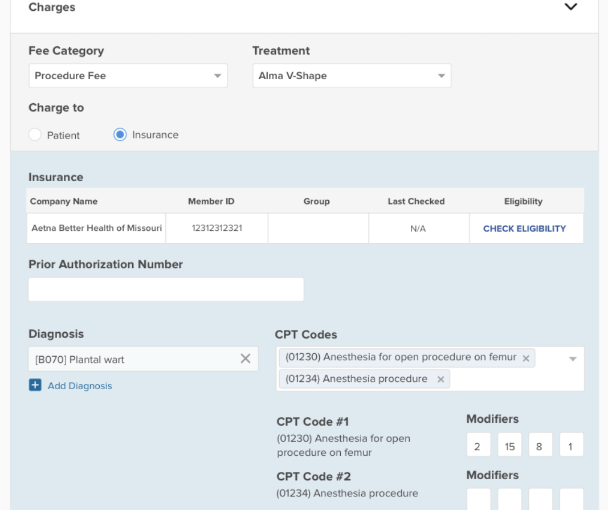Edit CPT Code #1 modifier with value 15
Screen dimensions: 608x510
(509, 444)
